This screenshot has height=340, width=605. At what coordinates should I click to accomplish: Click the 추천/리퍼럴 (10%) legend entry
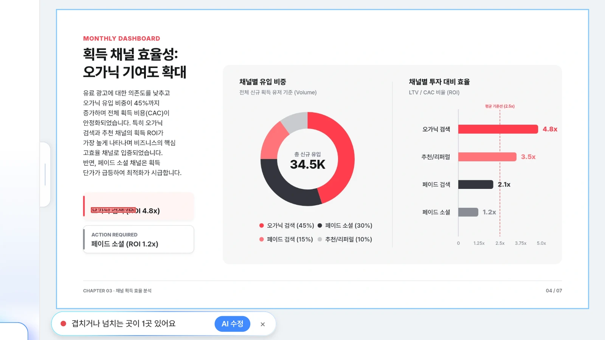pos(345,240)
